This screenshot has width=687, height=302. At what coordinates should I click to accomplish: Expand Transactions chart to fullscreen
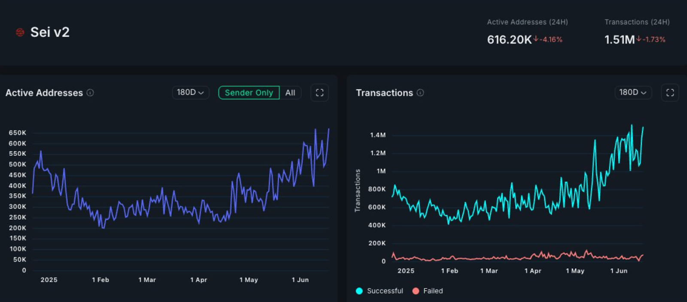click(670, 93)
